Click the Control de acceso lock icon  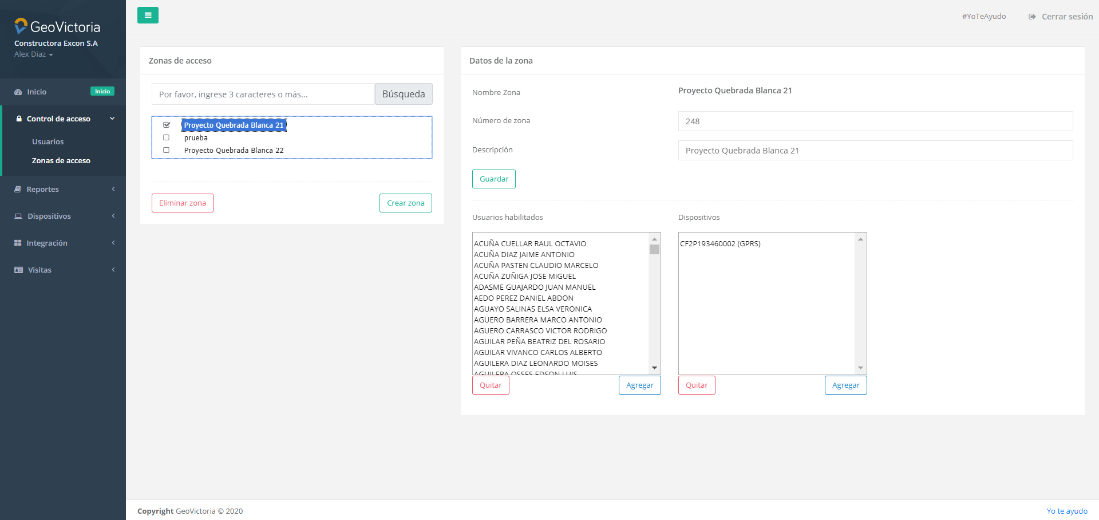point(19,119)
